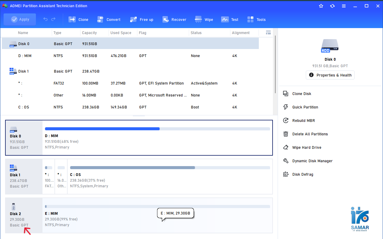Open the Clone tool in toolbar
Image resolution: width=383 pixels, height=239 pixels.
pyautogui.click(x=78, y=20)
